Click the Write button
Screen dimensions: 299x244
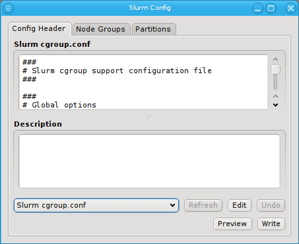click(271, 224)
